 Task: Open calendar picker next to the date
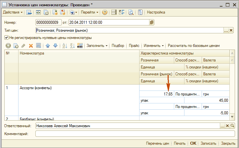click(x=152, y=22)
